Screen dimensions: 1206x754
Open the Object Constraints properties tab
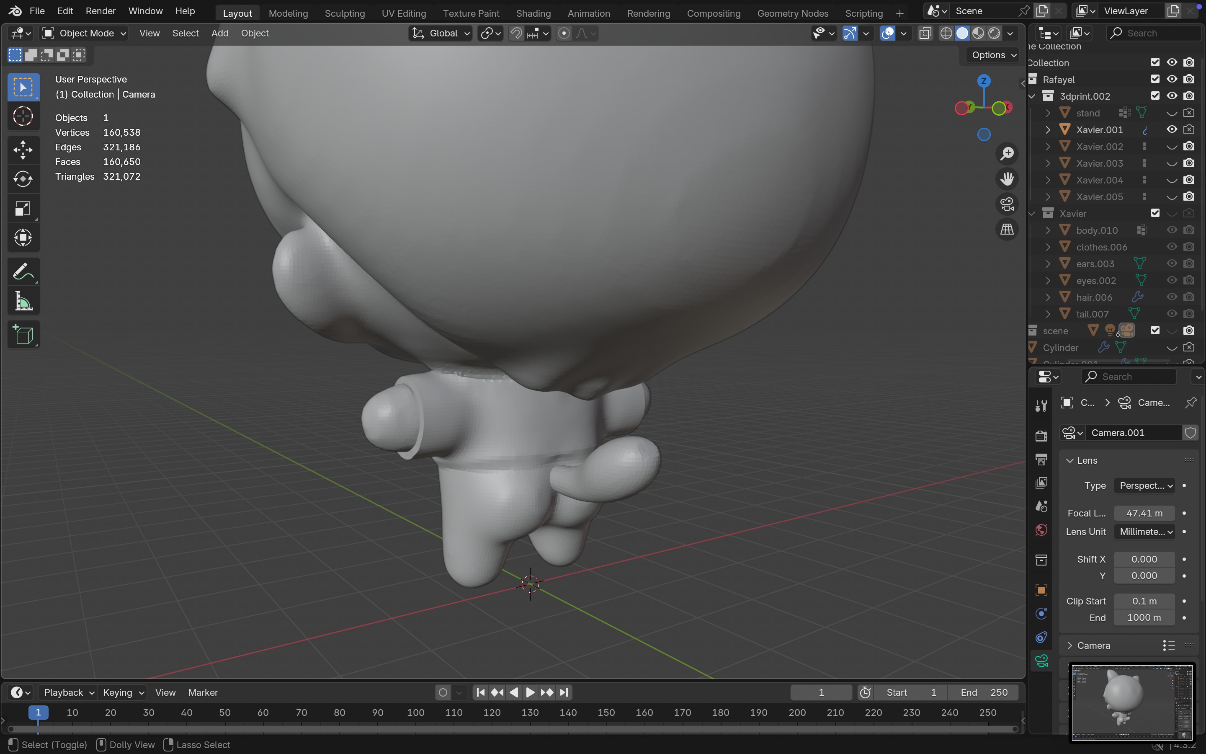(x=1041, y=637)
